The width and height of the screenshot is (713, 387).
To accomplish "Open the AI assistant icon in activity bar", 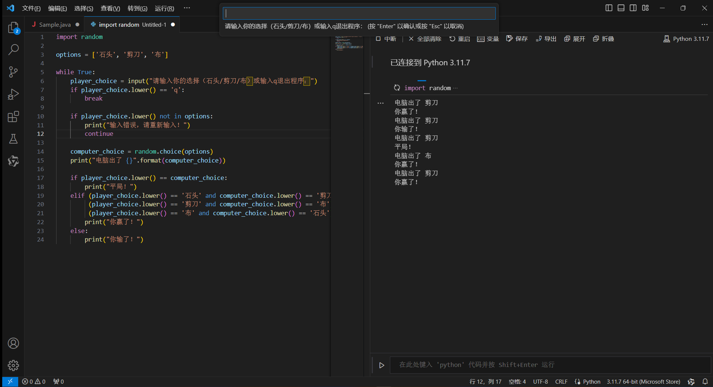I will tap(13, 161).
